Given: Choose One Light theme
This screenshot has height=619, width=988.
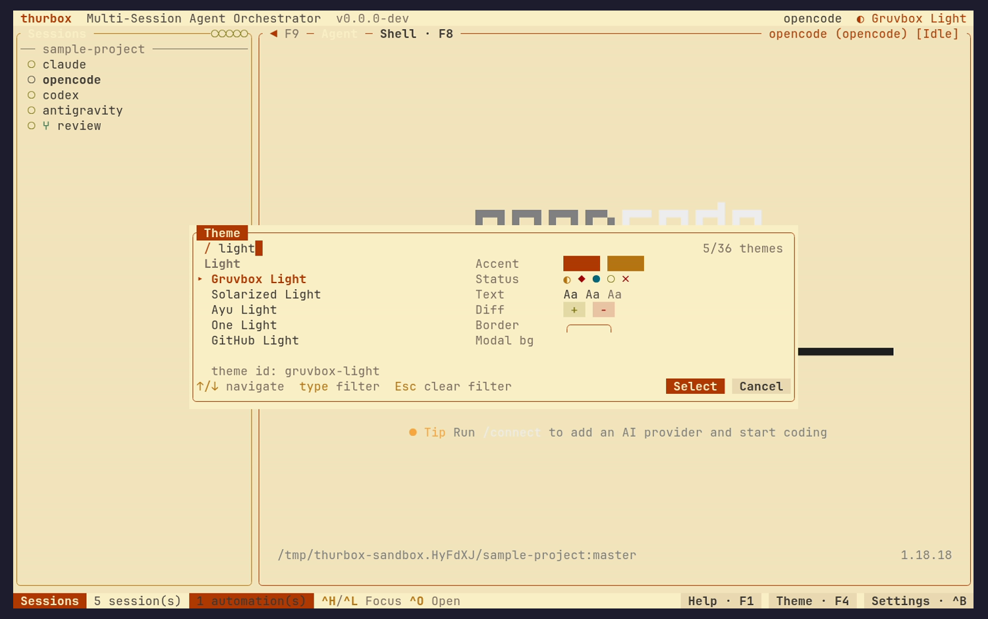Looking at the screenshot, I should coord(244,325).
